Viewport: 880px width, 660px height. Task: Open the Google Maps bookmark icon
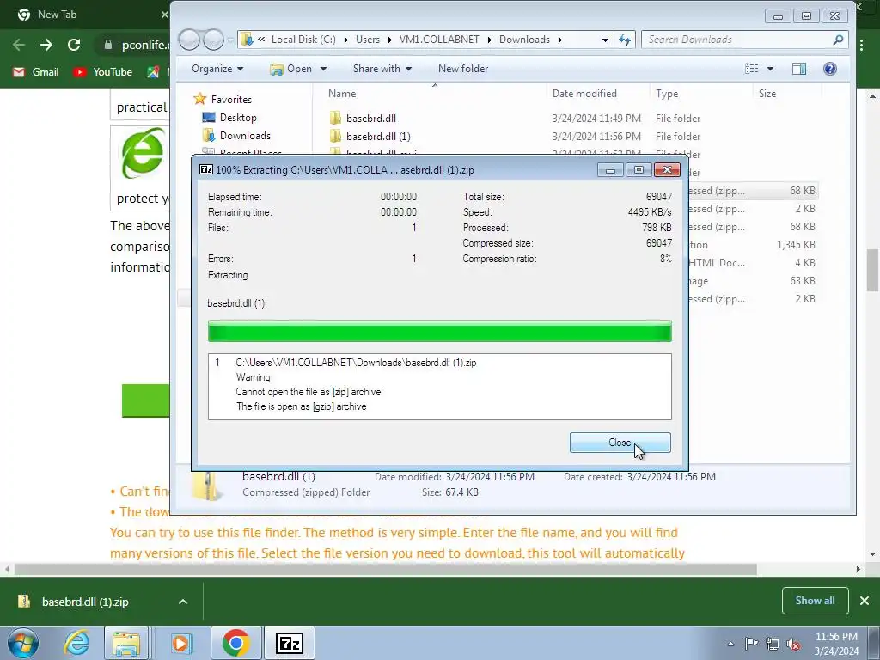(153, 72)
